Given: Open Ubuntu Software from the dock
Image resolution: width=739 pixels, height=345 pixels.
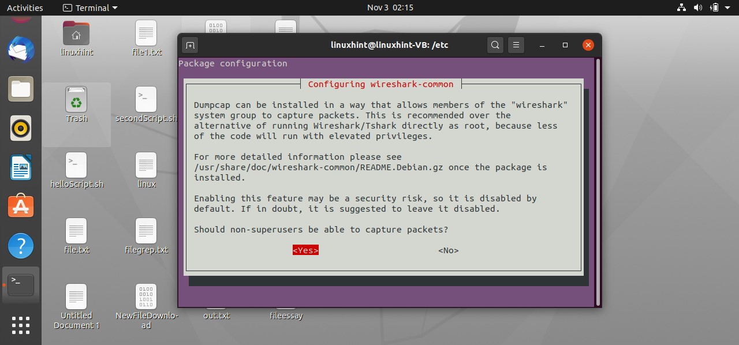Looking at the screenshot, I should [21, 207].
